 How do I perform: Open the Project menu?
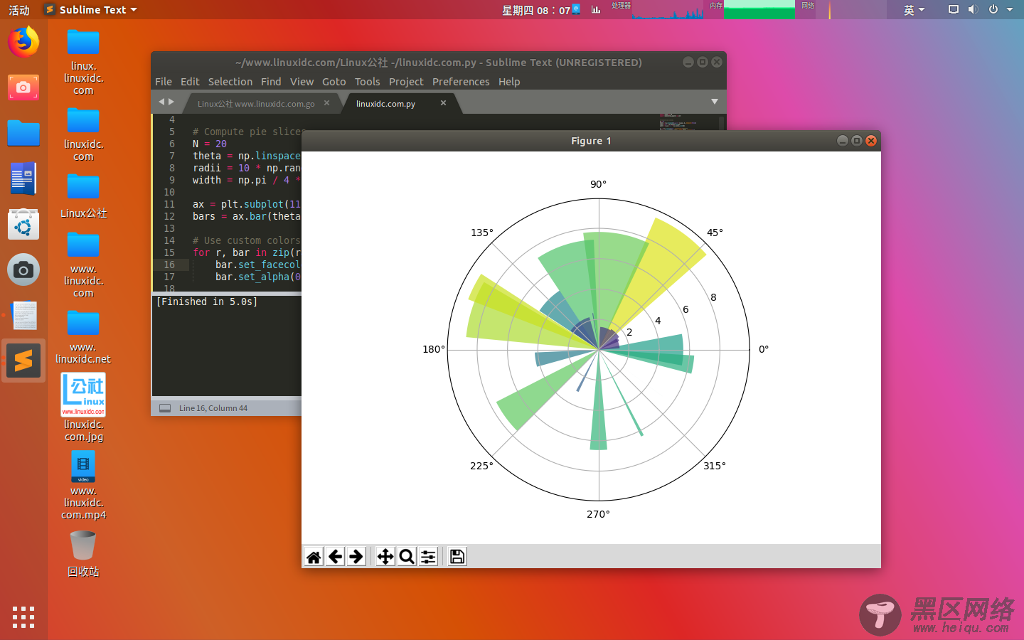pos(406,82)
